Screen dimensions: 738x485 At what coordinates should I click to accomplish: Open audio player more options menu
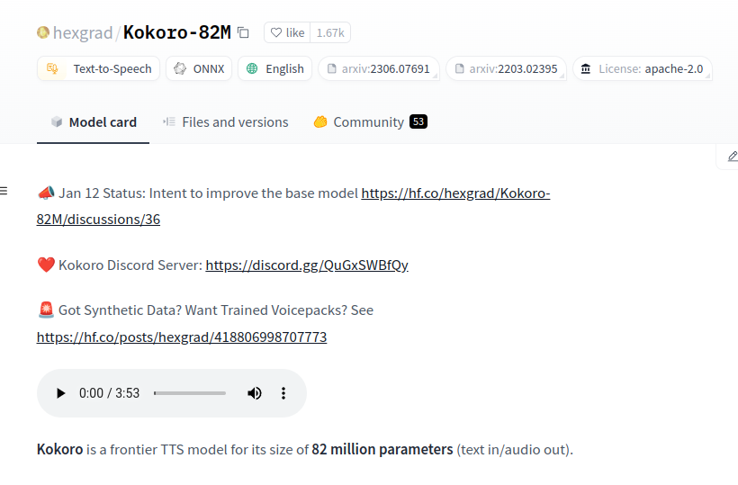(x=283, y=393)
